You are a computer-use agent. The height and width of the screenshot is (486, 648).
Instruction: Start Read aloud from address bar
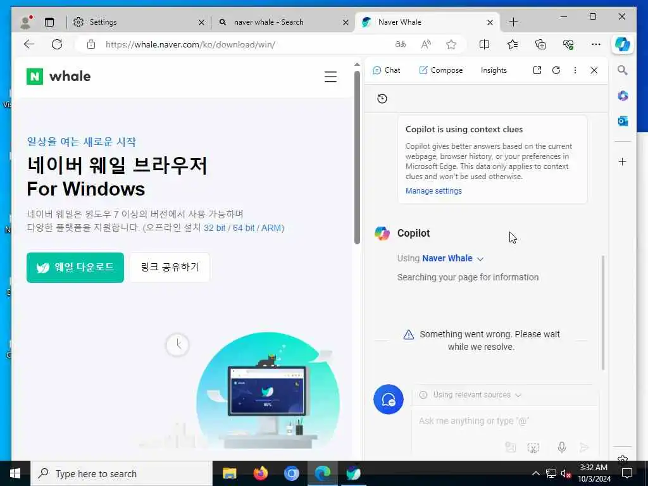(426, 44)
